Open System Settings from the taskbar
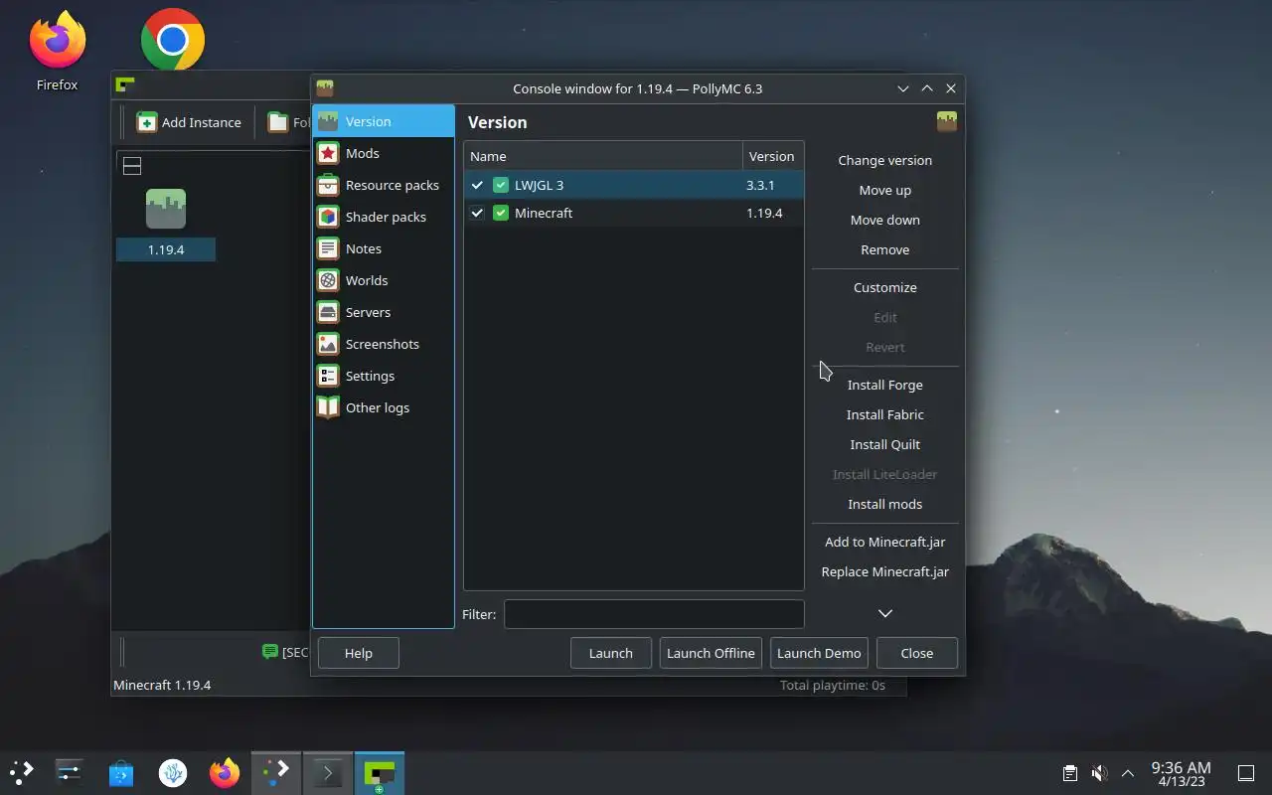The width and height of the screenshot is (1272, 795). tap(70, 772)
